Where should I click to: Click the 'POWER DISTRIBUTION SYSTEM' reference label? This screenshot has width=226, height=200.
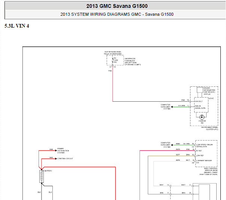pyautogui.click(x=63, y=151)
